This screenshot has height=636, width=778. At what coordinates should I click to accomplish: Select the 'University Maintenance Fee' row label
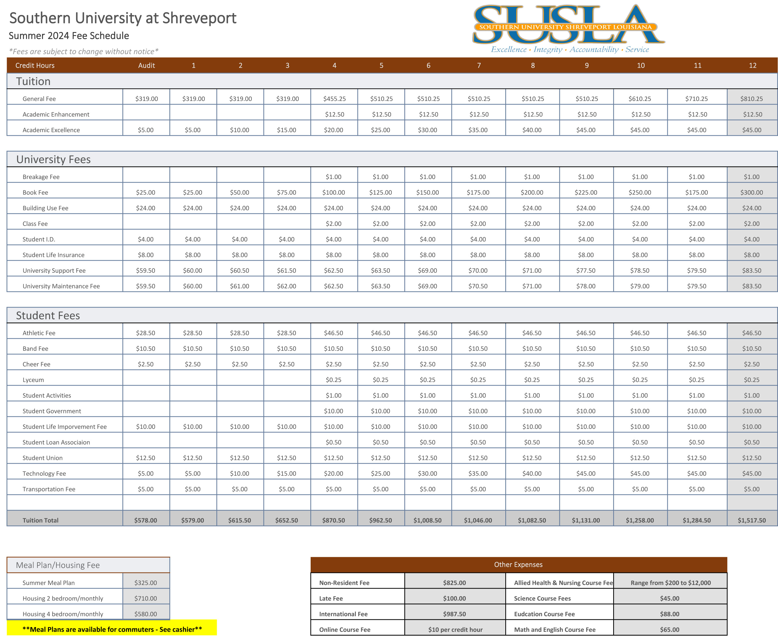(x=61, y=286)
